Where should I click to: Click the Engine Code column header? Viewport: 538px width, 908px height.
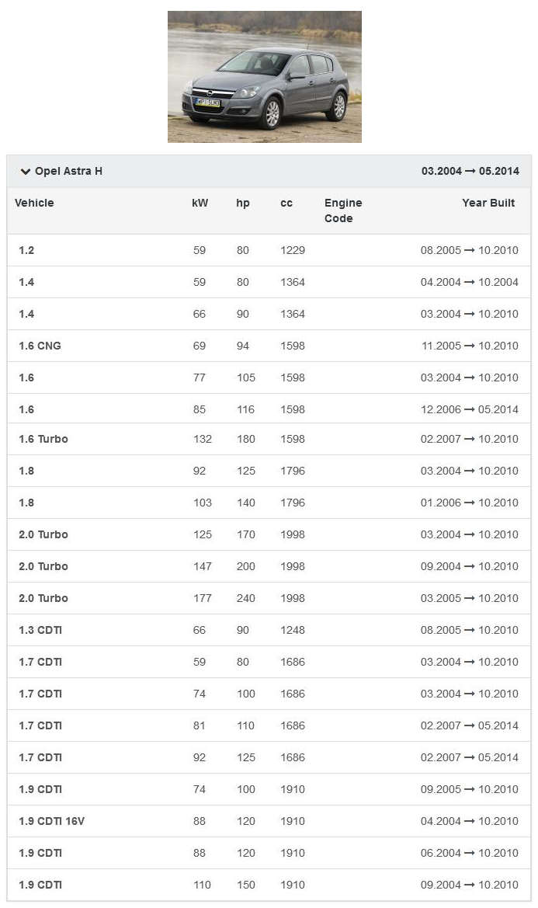coord(343,210)
